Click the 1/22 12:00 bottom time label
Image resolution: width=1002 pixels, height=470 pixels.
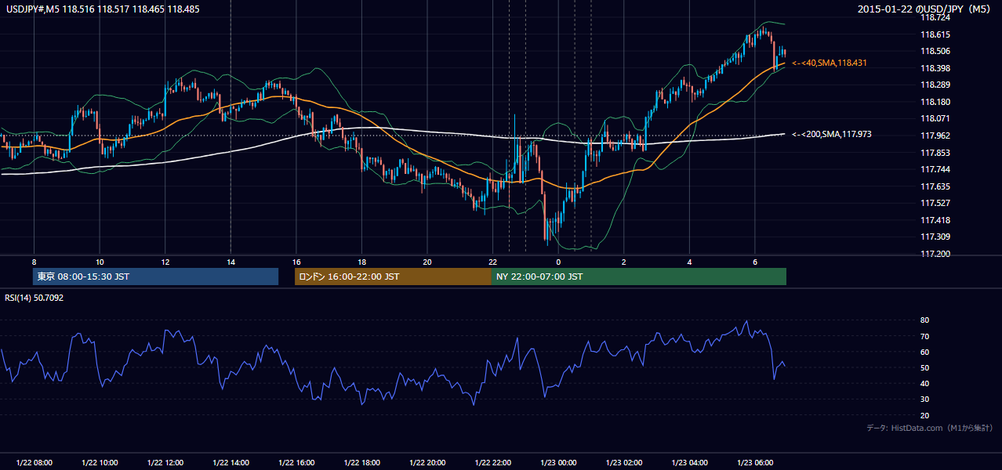[x=165, y=463]
